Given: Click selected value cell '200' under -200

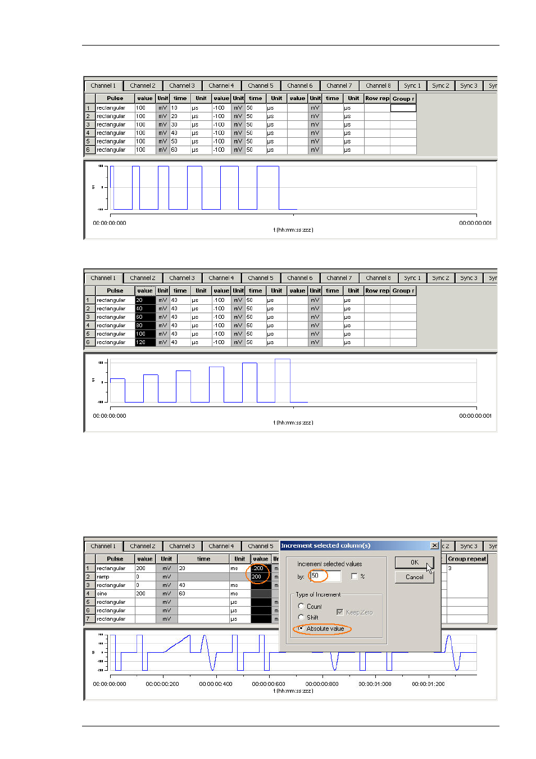Looking at the screenshot, I should click(261, 577).
